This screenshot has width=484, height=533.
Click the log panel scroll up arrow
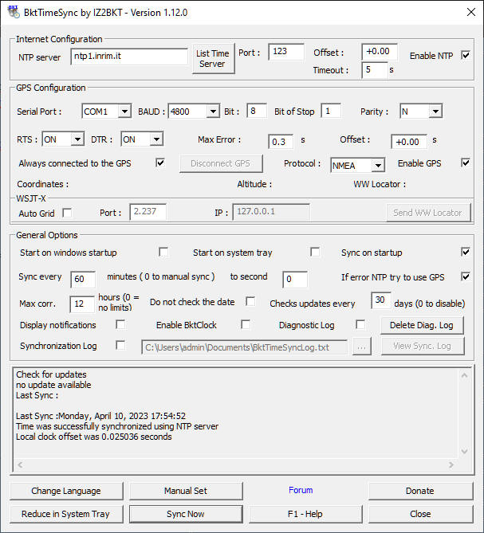click(x=464, y=375)
